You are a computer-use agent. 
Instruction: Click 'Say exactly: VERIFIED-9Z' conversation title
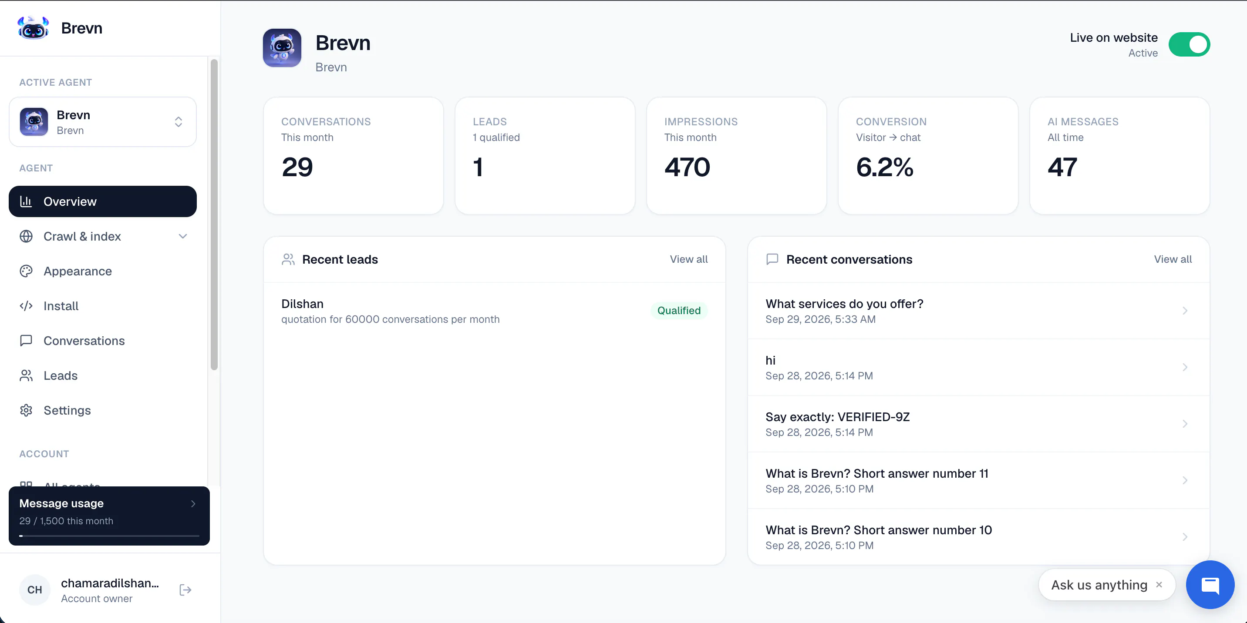click(x=837, y=417)
